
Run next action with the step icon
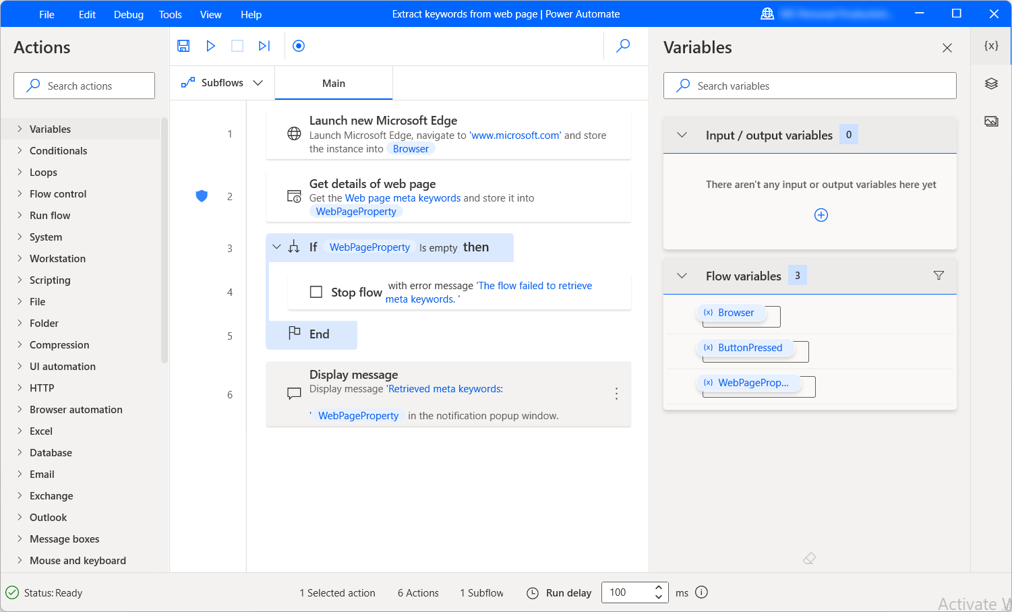click(264, 46)
